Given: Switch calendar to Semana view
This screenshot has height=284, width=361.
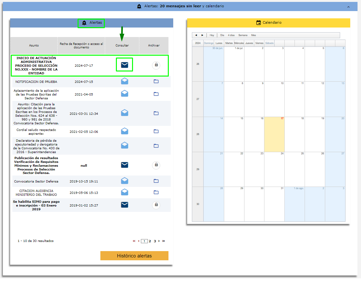Looking at the screenshot, I should pyautogui.click(x=243, y=35).
